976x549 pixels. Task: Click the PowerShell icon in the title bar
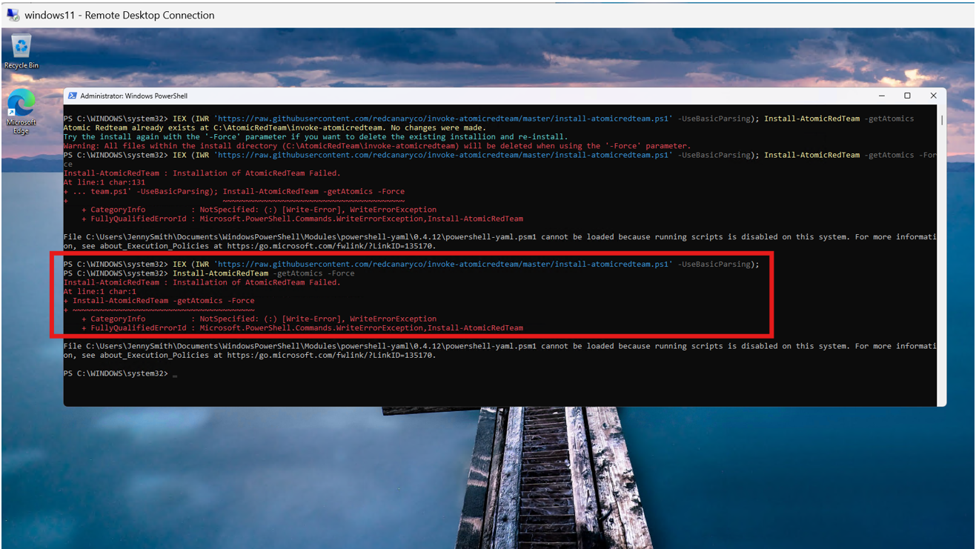pyautogui.click(x=72, y=96)
